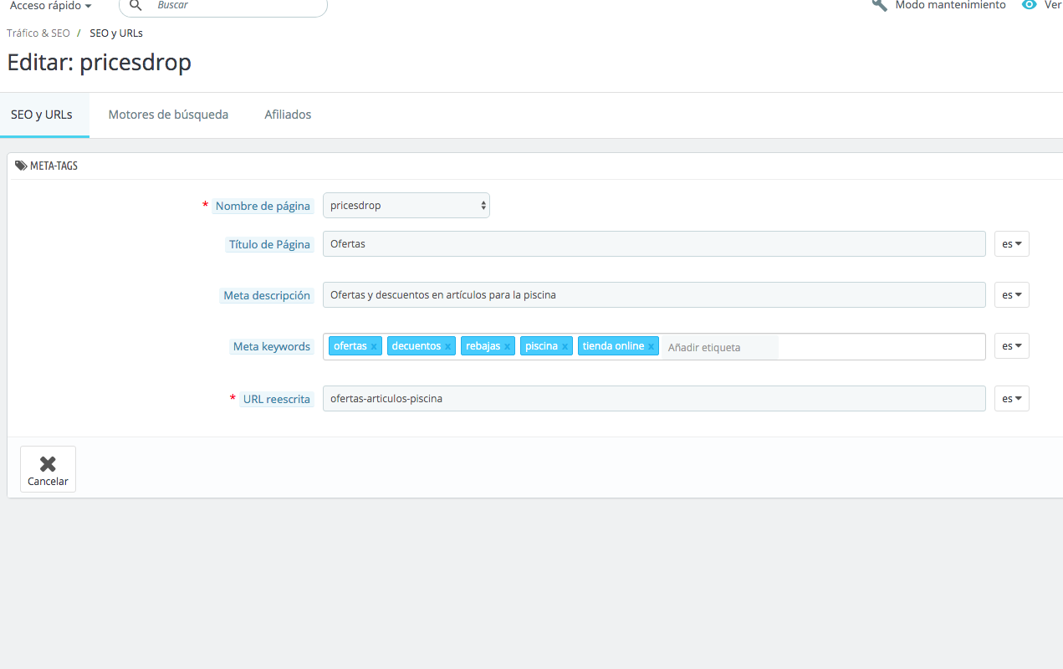Click the Meta-tags tag icon

pyautogui.click(x=21, y=166)
